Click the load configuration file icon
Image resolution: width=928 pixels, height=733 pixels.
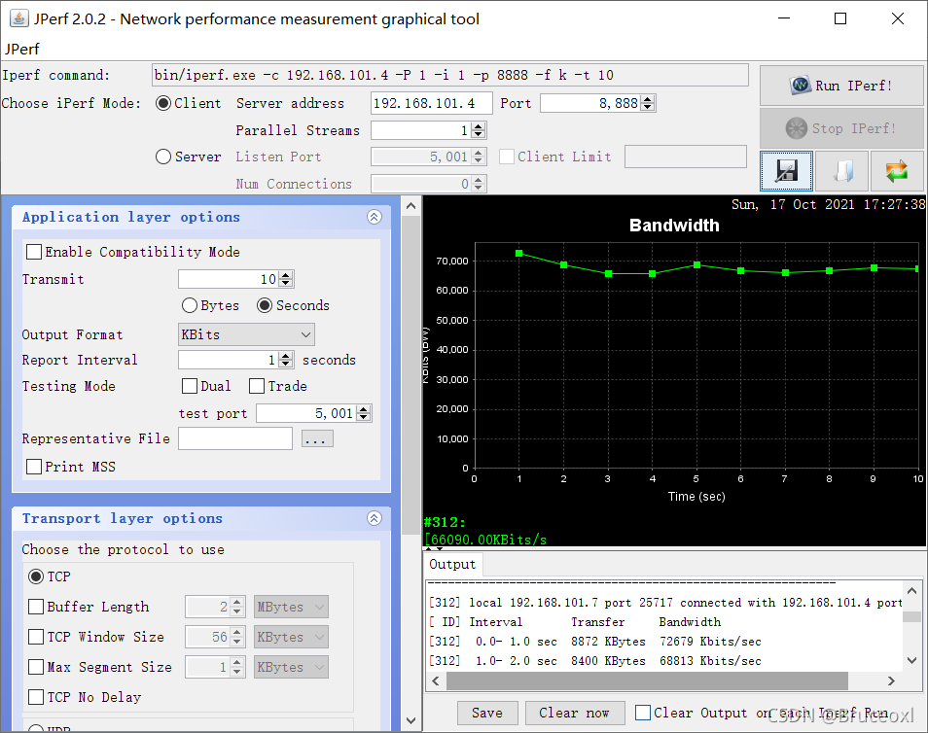pos(842,171)
